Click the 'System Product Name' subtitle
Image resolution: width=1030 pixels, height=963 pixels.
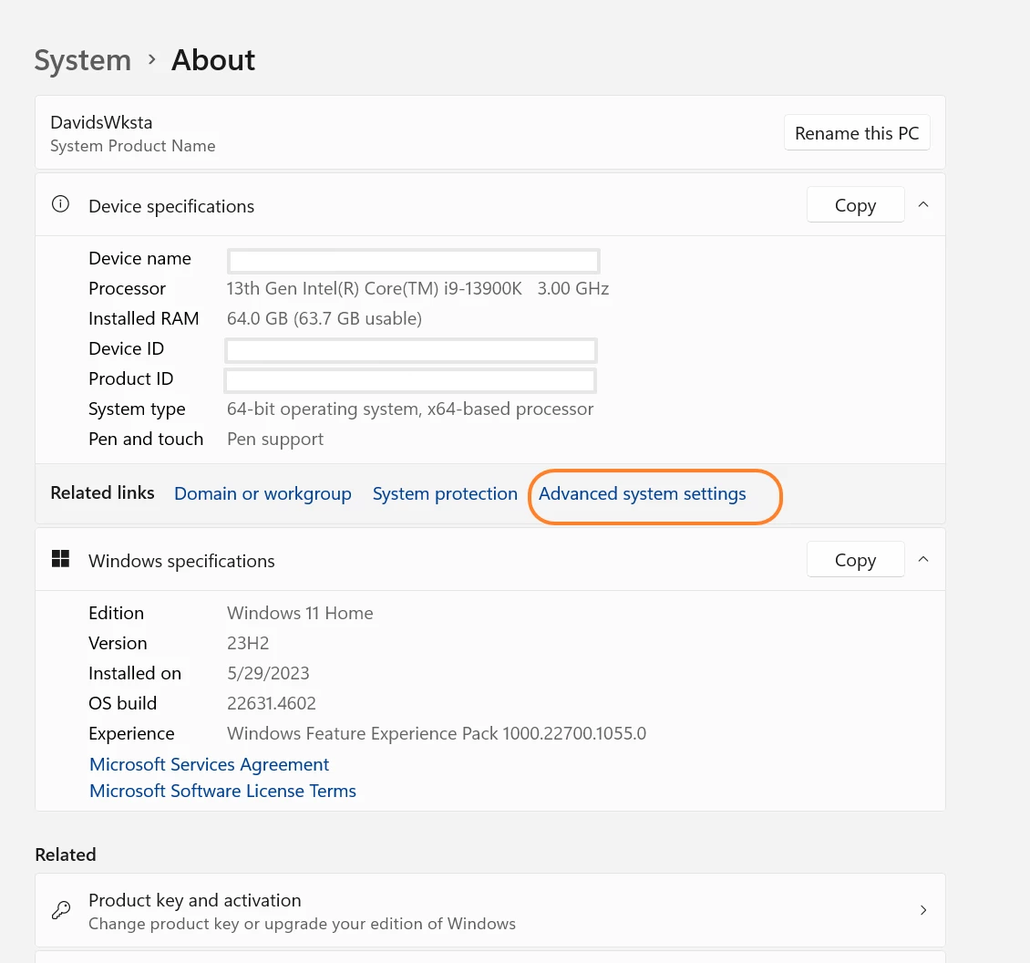pos(133,146)
